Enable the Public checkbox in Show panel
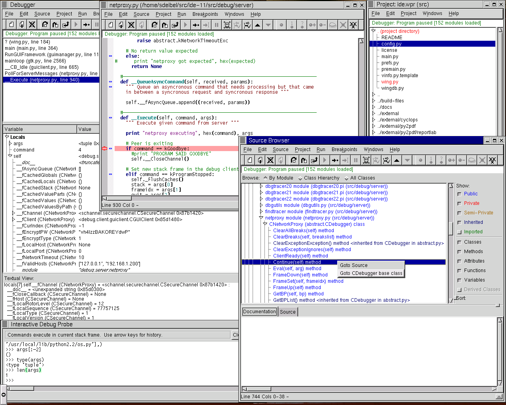The width and height of the screenshot is (506, 405). coord(459,194)
